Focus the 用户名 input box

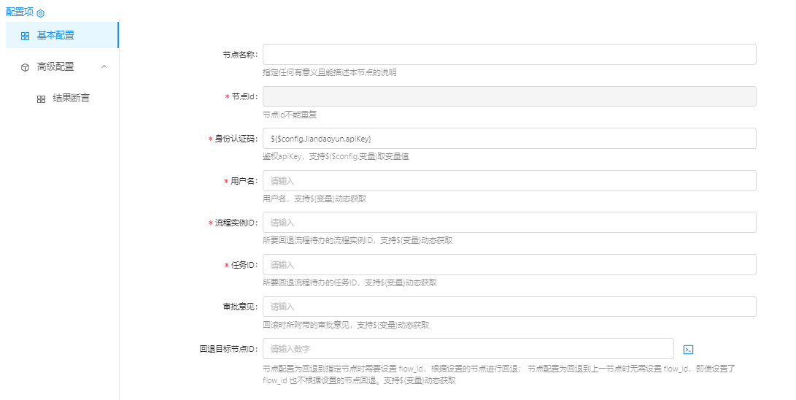tap(509, 180)
